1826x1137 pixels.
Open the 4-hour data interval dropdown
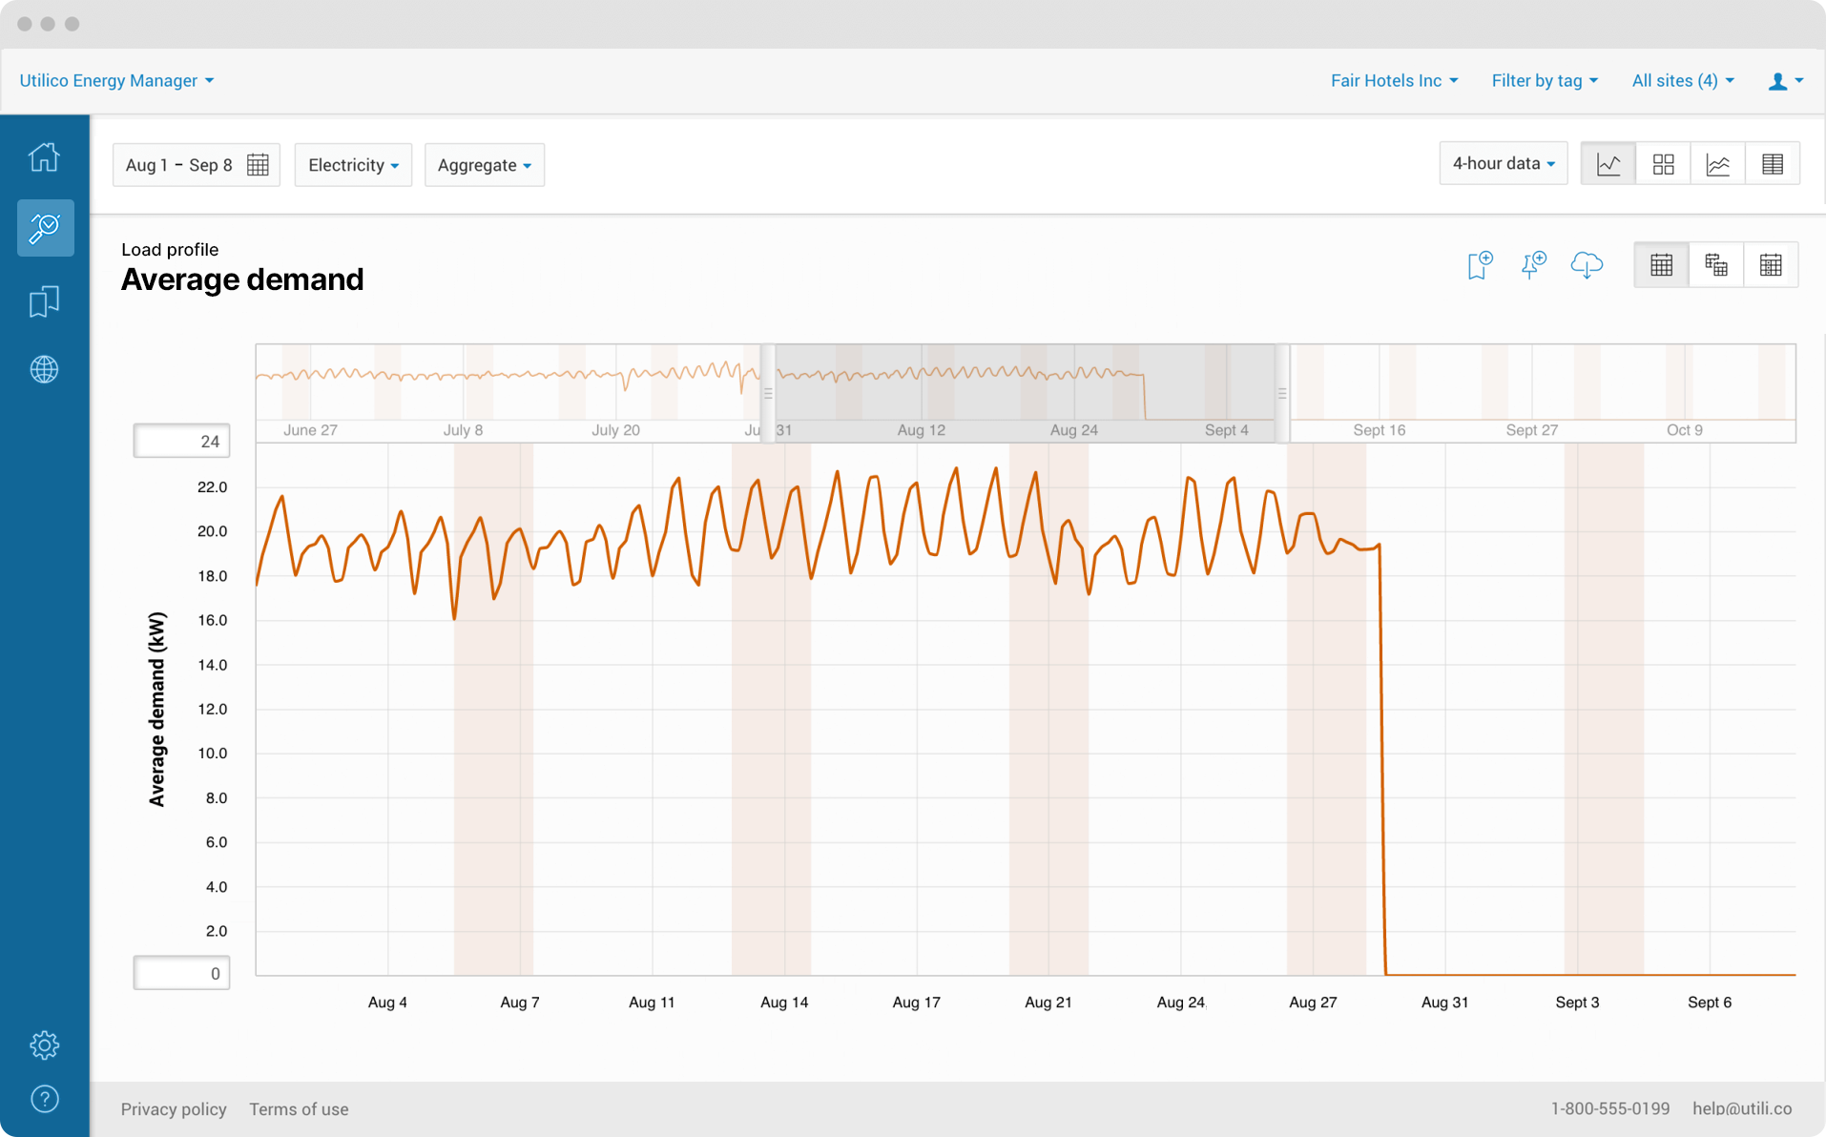(x=1503, y=163)
